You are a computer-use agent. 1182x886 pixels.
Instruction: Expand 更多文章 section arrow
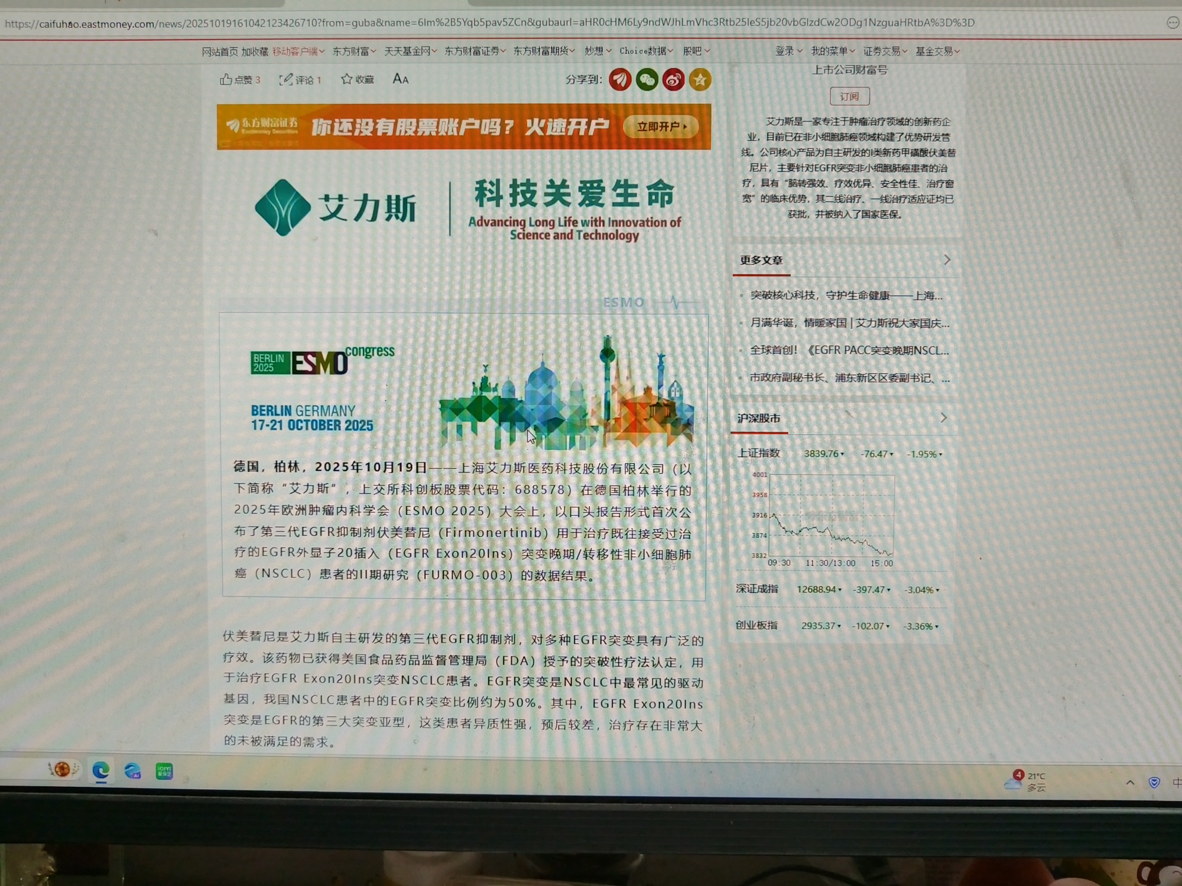[x=947, y=260]
